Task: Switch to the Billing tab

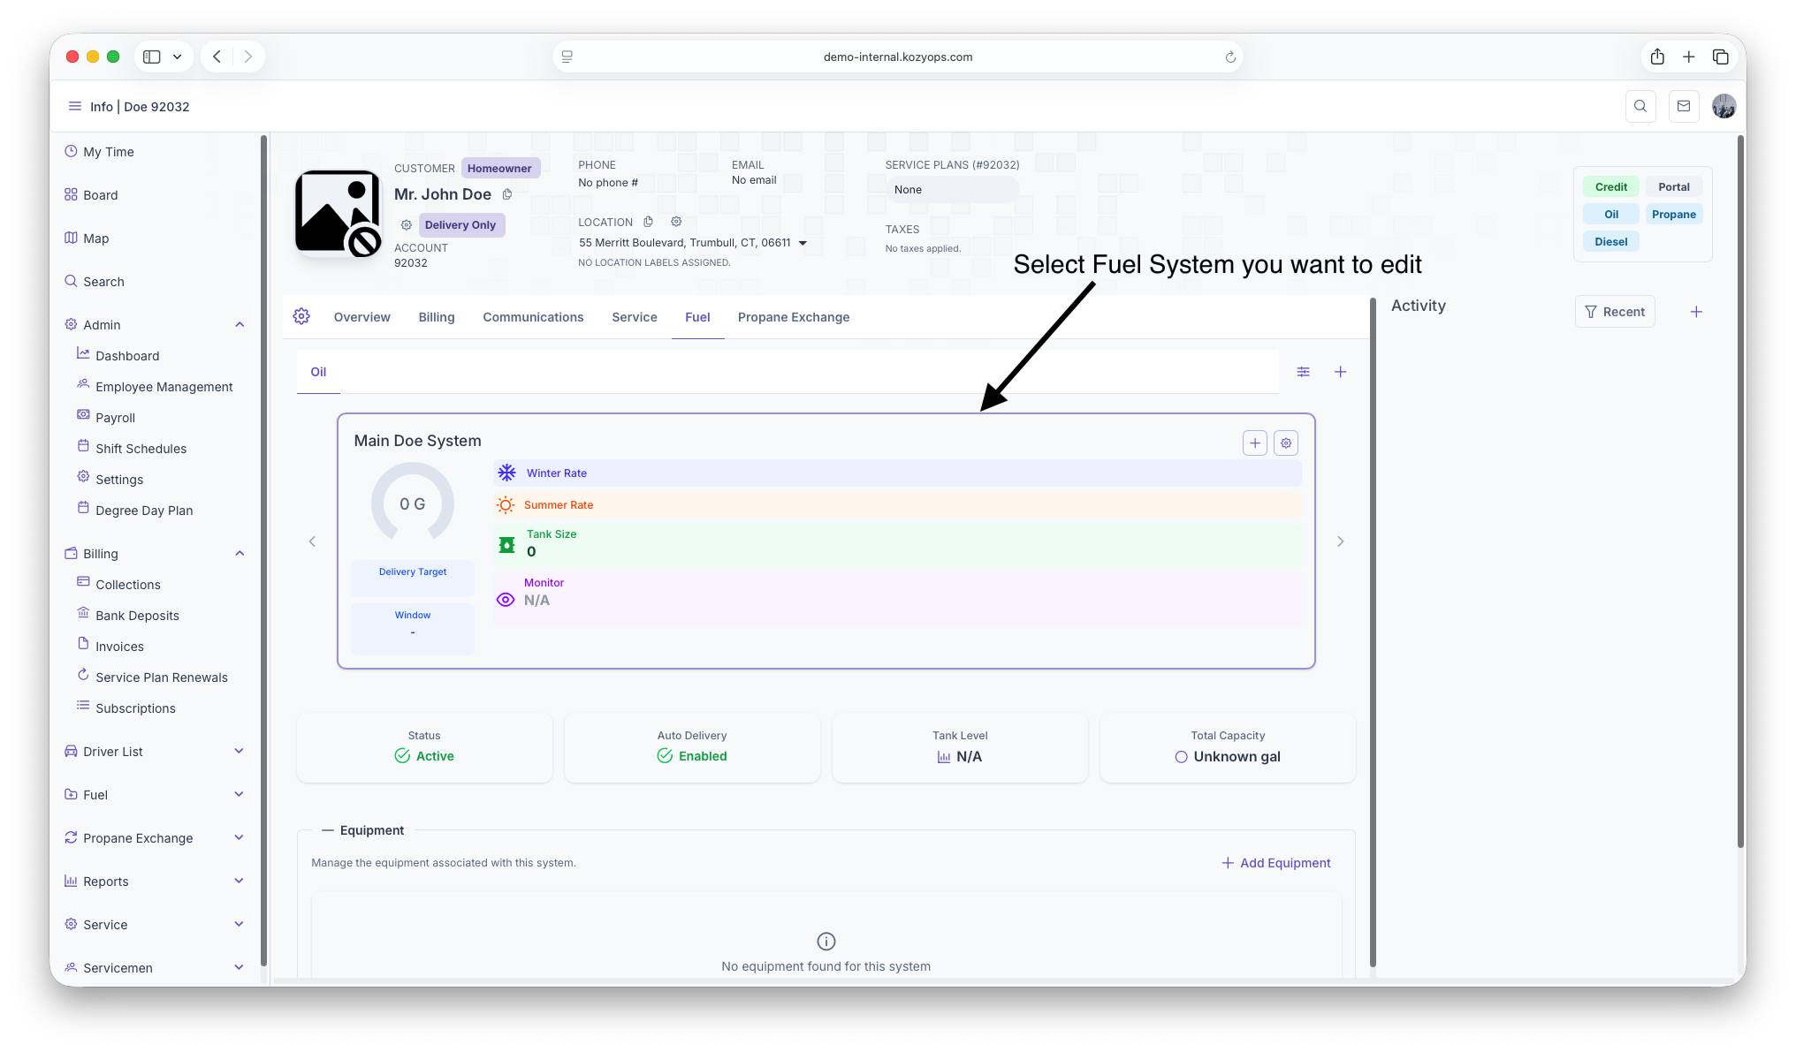Action: coord(437,317)
